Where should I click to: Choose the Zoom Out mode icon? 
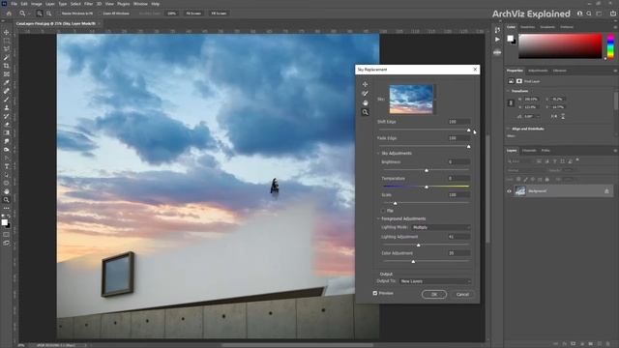click(x=49, y=14)
